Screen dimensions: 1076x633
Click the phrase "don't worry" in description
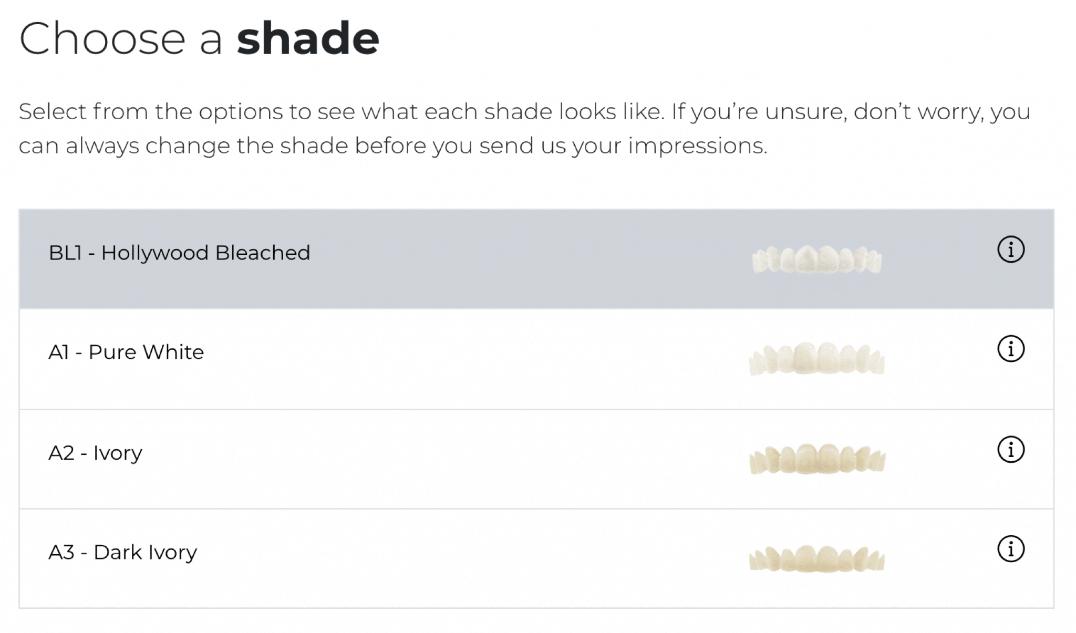pyautogui.click(x=918, y=112)
